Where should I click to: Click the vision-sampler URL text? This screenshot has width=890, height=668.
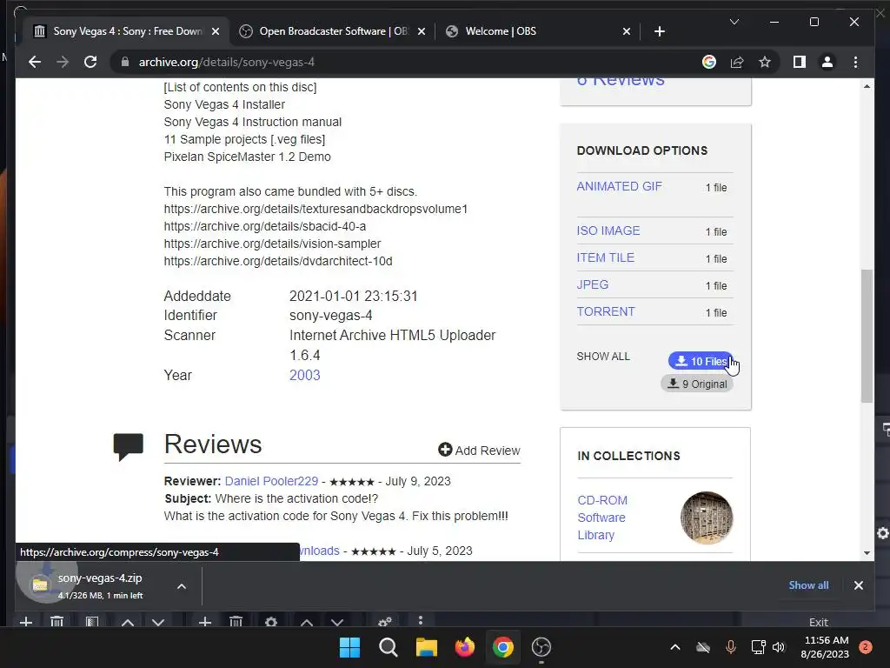[272, 244]
